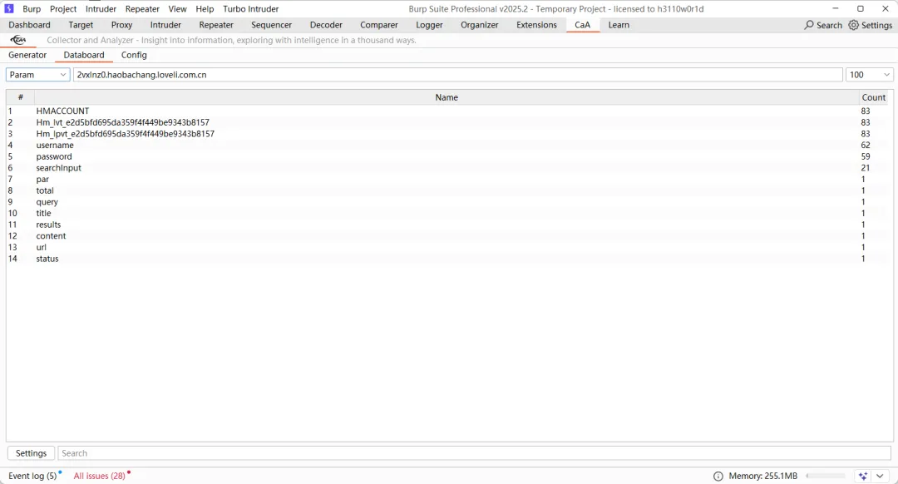898x484 pixels.
Task: Select the results parameter row
Action: (x=447, y=225)
